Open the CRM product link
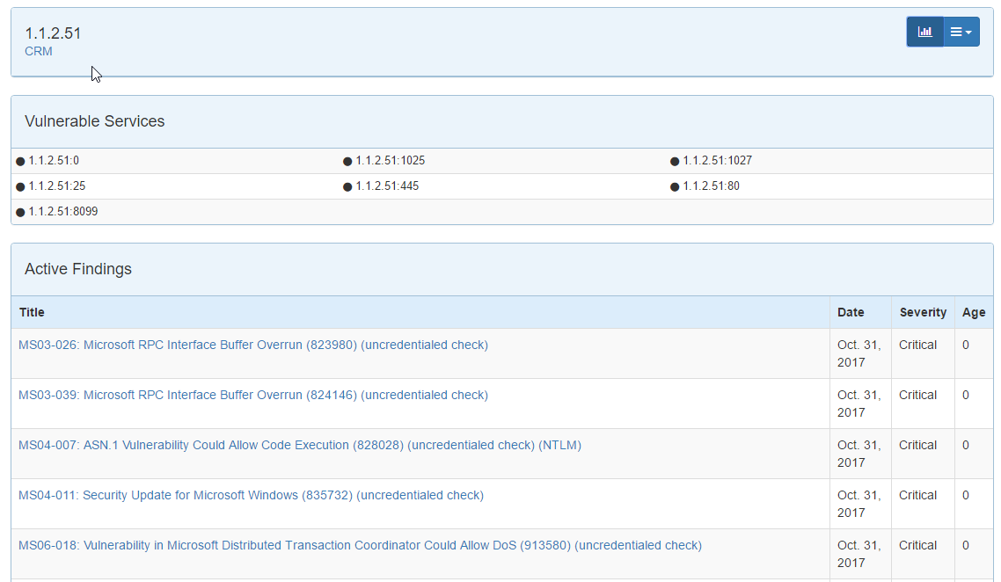Viewport: 1001px width, 582px height. (39, 51)
